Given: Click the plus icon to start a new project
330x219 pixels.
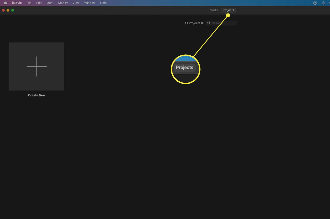Looking at the screenshot, I should pos(37,66).
